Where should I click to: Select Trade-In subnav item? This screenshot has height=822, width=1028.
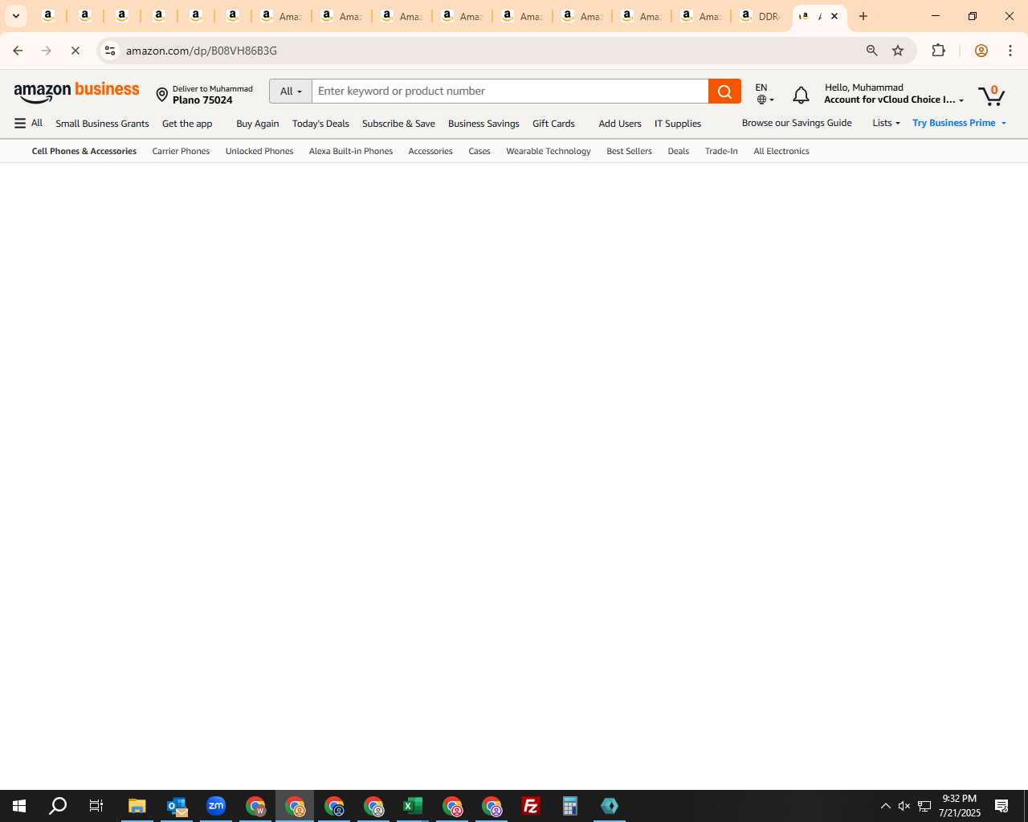(721, 151)
